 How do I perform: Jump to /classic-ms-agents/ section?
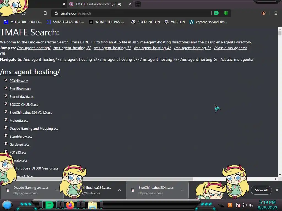click(x=231, y=48)
